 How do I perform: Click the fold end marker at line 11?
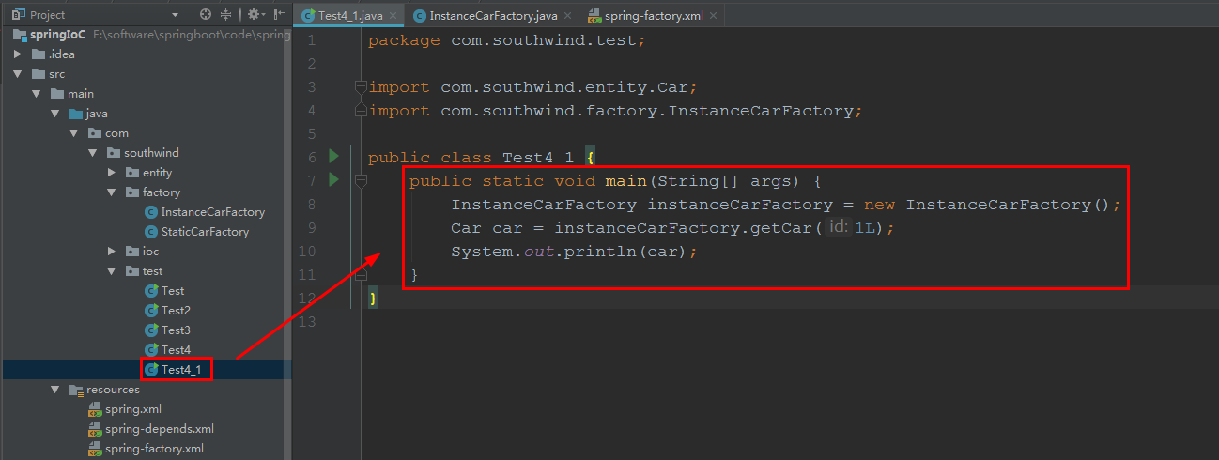(360, 275)
